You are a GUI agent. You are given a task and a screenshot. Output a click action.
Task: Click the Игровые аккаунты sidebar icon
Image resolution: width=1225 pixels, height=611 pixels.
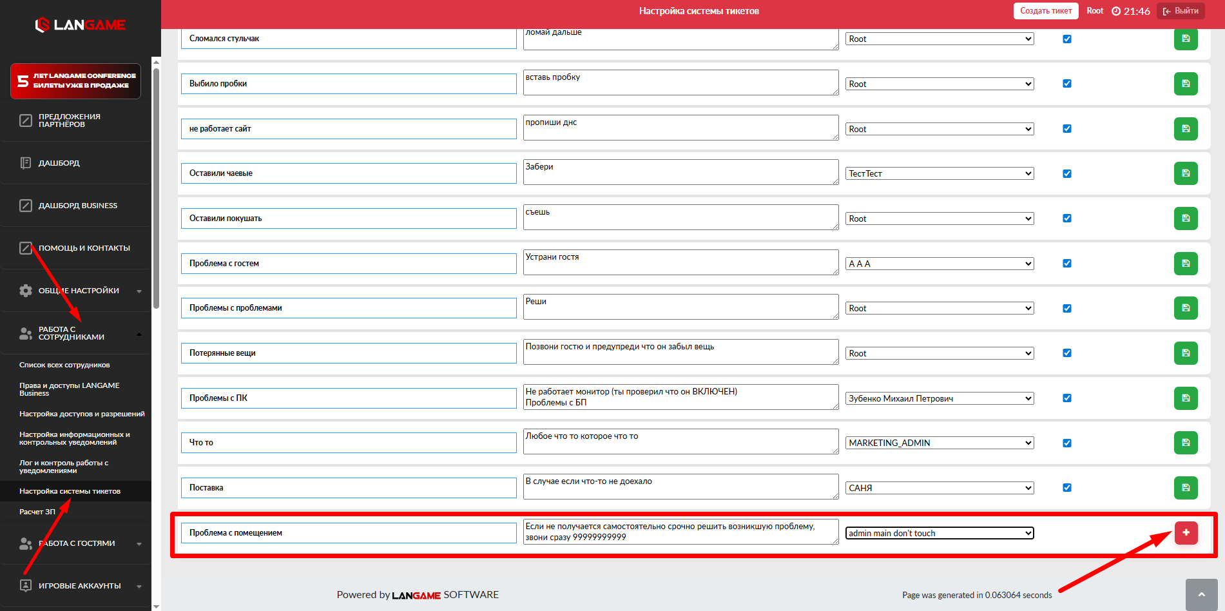[26, 586]
